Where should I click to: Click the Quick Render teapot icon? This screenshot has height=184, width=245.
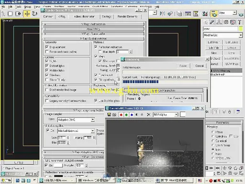(x=241, y=14)
